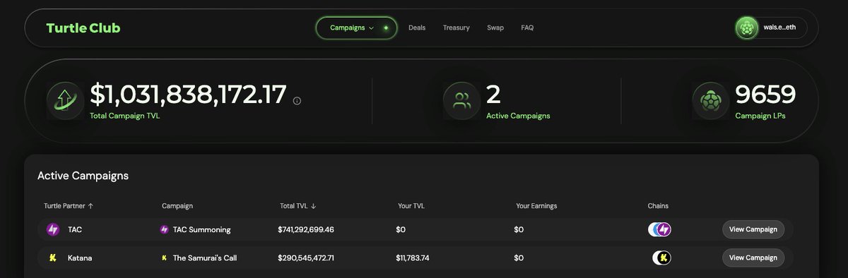The image size is (848, 278).
Task: Click the Turtle Club logo
Action: point(83,28)
